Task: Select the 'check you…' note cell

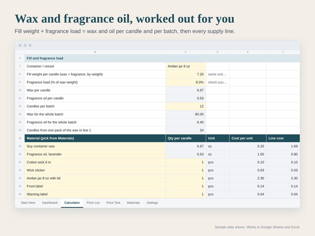Action: pos(217,82)
